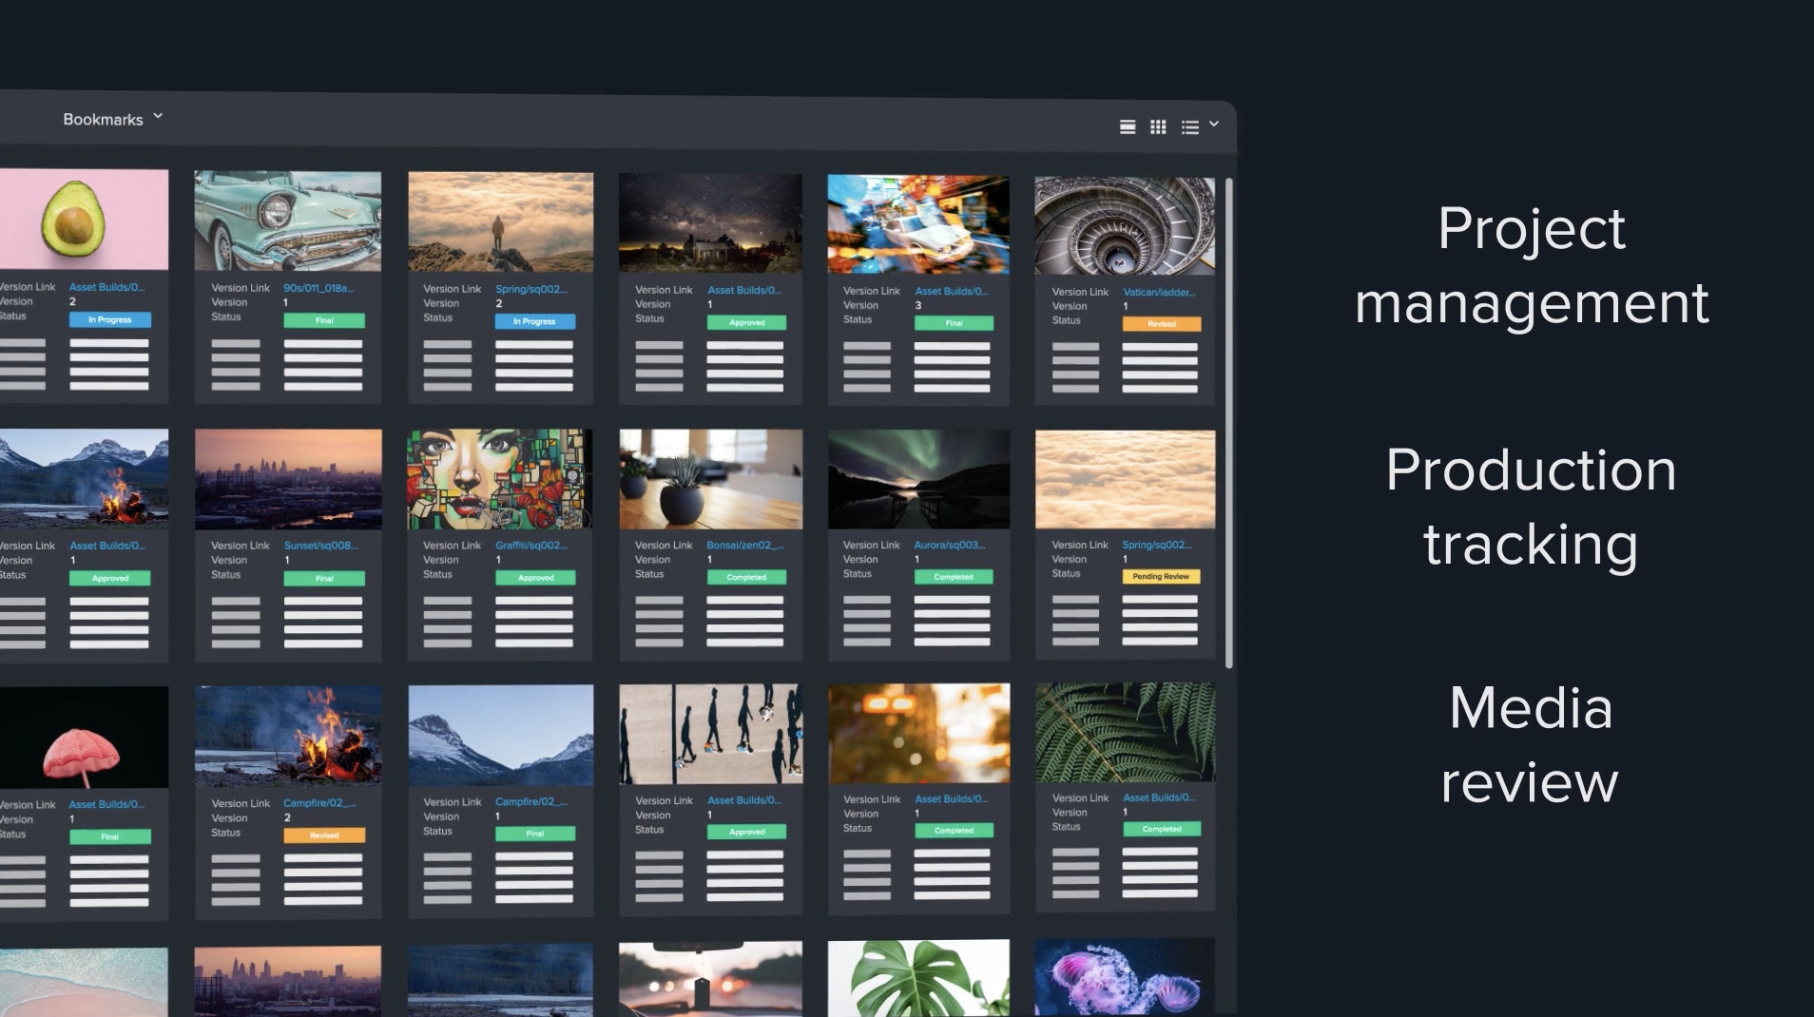
Task: Switch to the thumbnail grid view icon
Action: tap(1157, 127)
